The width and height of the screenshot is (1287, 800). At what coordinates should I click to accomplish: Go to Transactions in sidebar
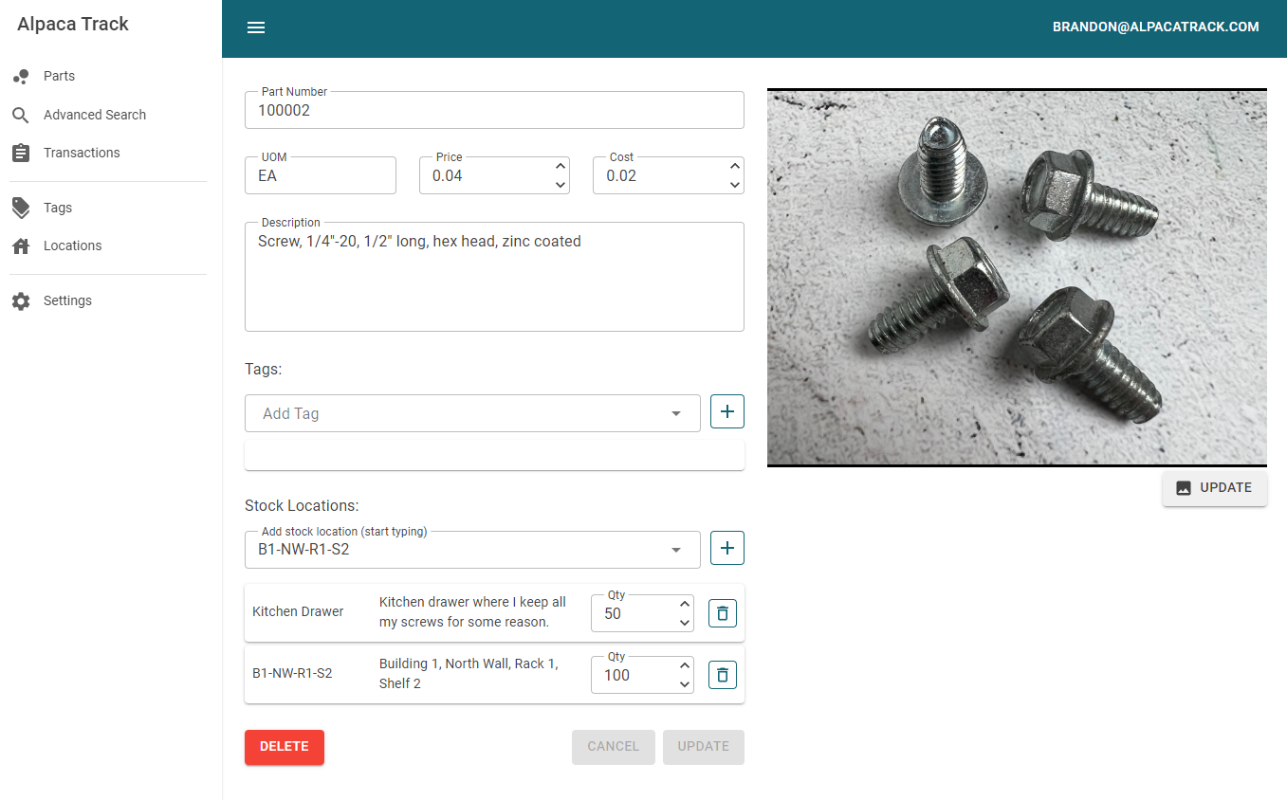(x=82, y=153)
